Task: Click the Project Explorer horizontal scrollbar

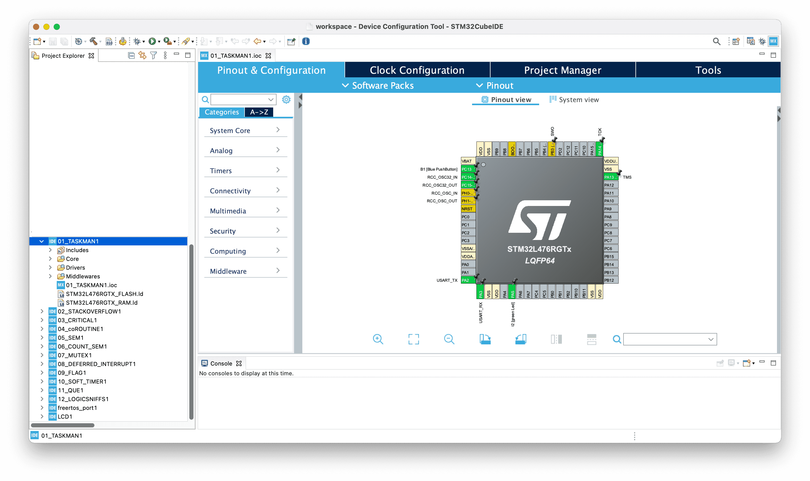Action: click(x=63, y=425)
